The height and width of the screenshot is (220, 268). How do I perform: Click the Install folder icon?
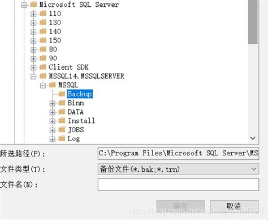click(x=62, y=121)
